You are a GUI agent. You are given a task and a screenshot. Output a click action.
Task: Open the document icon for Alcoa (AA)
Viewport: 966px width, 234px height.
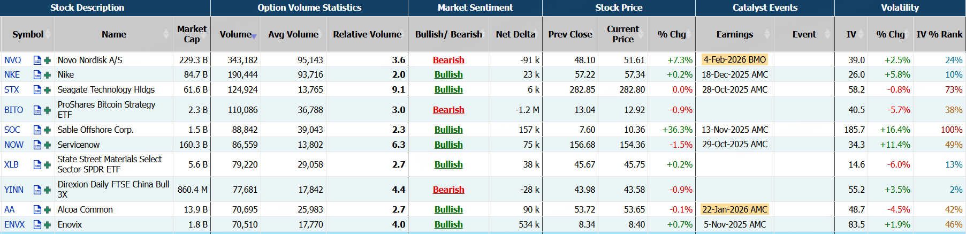click(37, 210)
